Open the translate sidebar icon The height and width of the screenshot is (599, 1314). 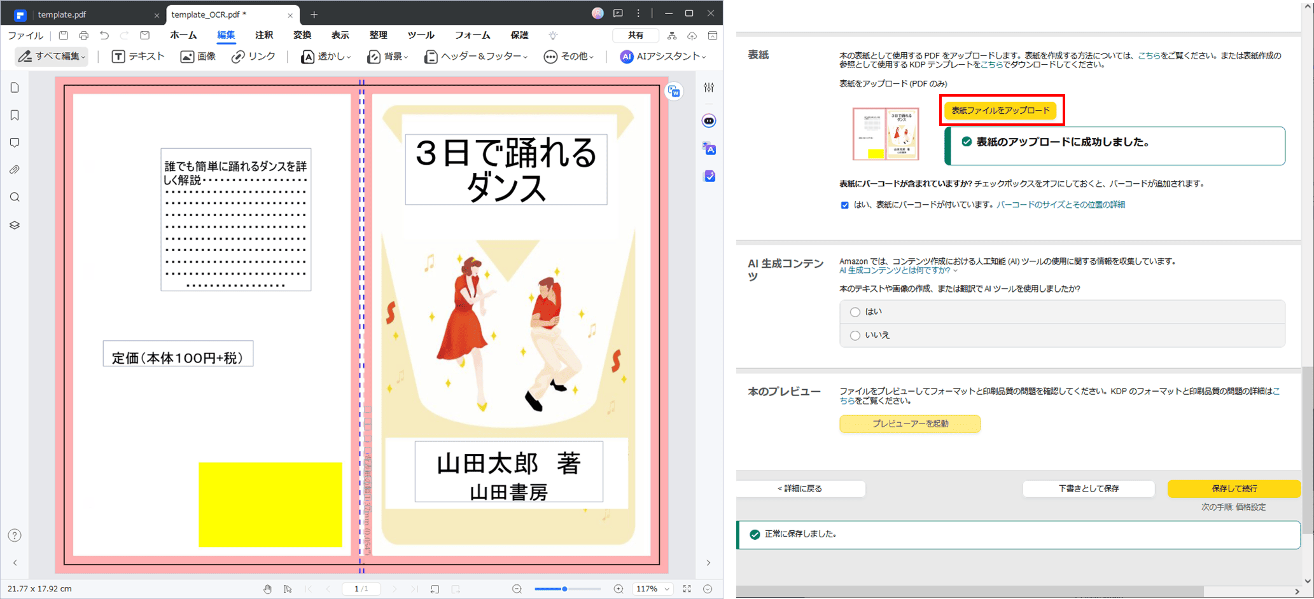pyautogui.click(x=709, y=149)
